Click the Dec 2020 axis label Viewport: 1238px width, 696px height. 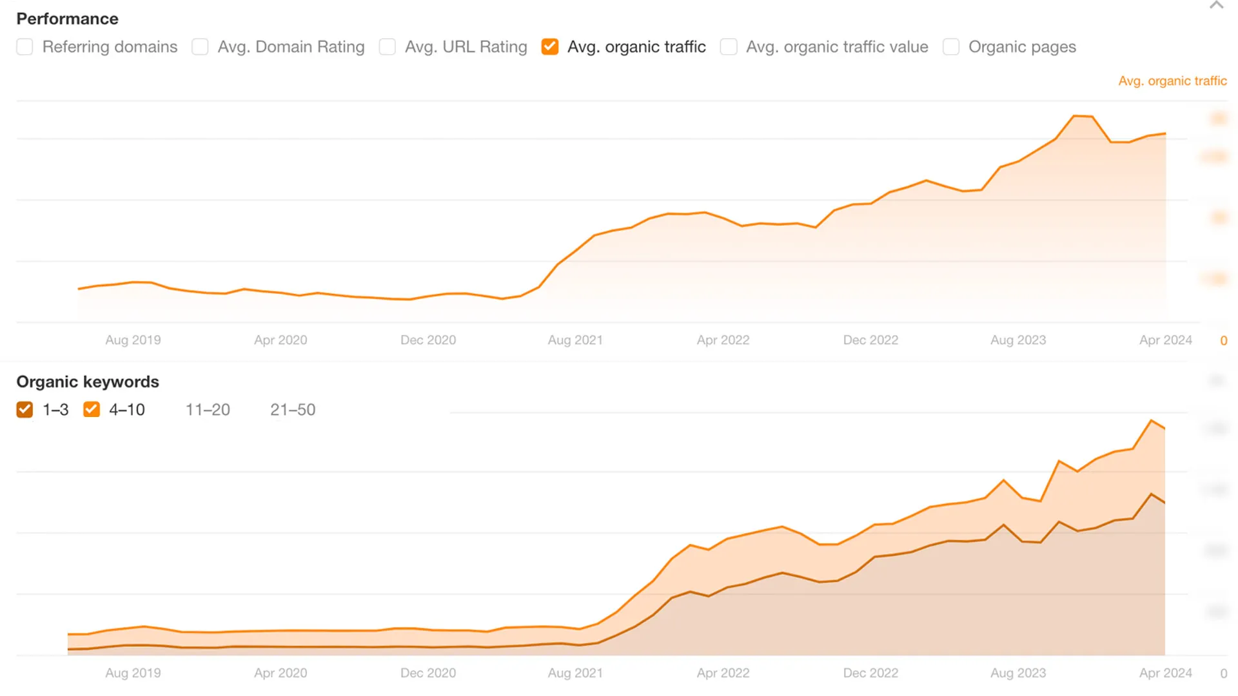point(427,340)
